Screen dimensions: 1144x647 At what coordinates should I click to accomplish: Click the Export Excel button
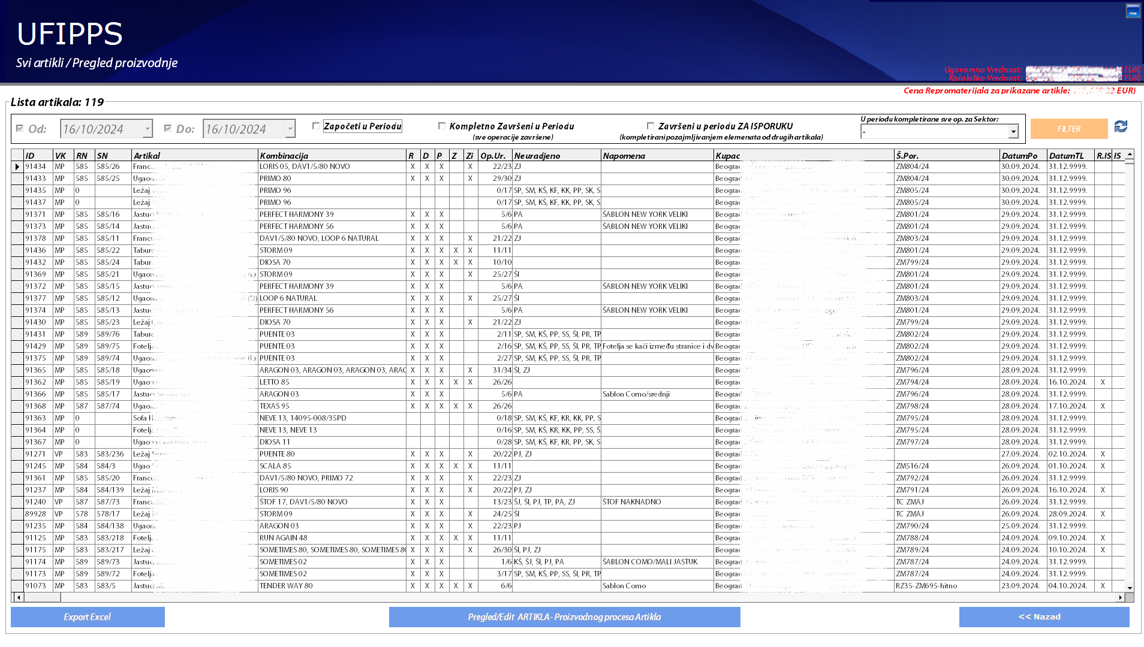tap(88, 617)
